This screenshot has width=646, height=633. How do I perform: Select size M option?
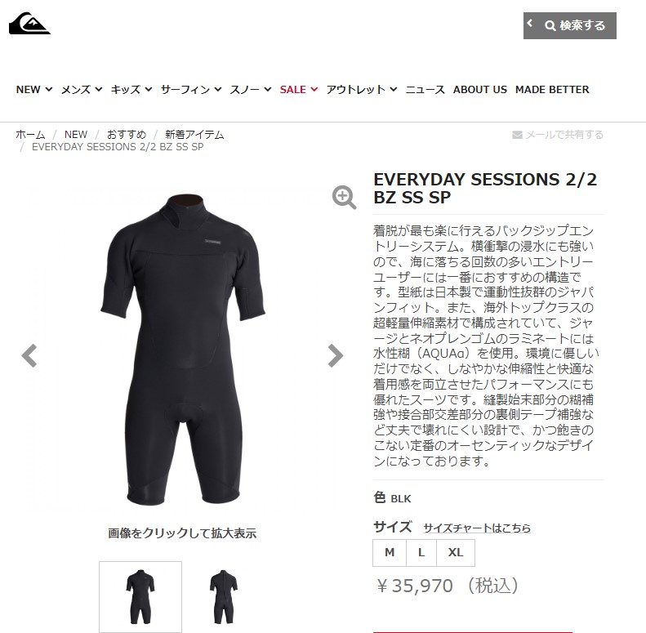pos(390,552)
